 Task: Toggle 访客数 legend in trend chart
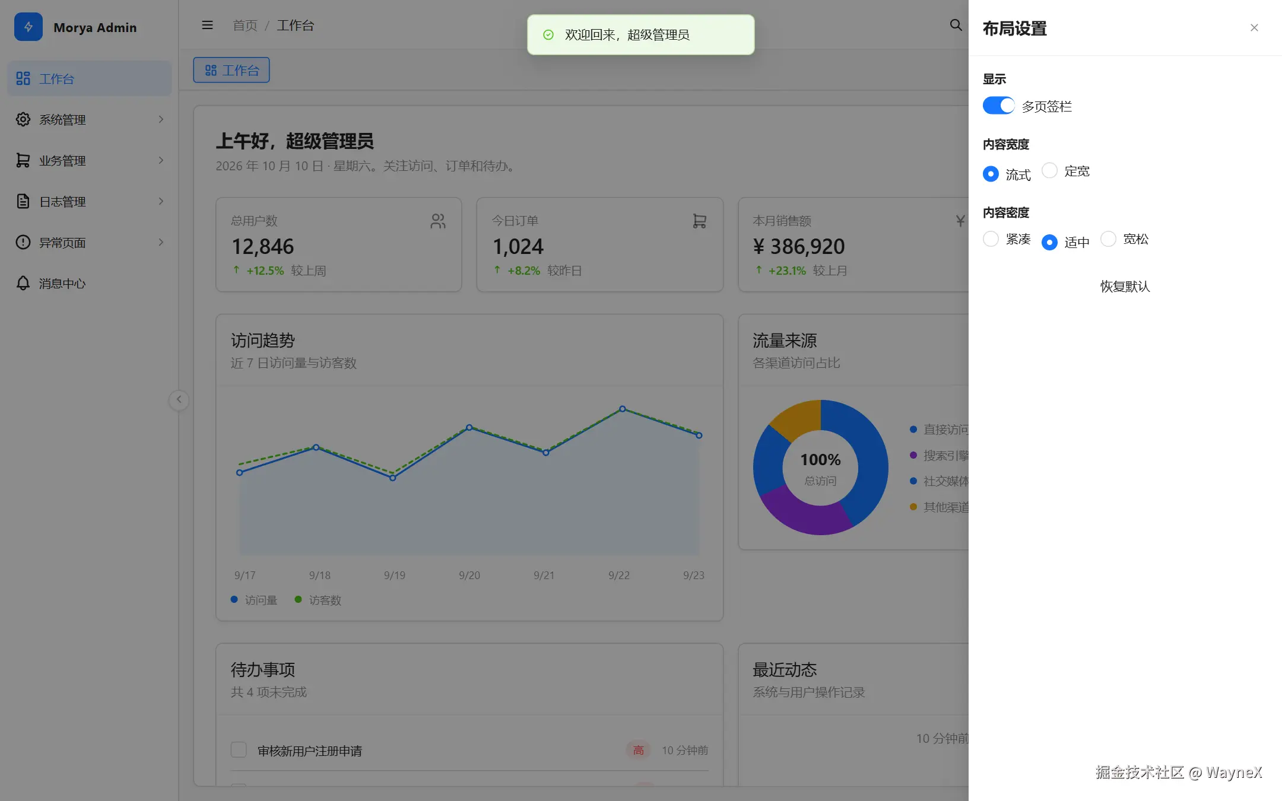pyautogui.click(x=318, y=600)
